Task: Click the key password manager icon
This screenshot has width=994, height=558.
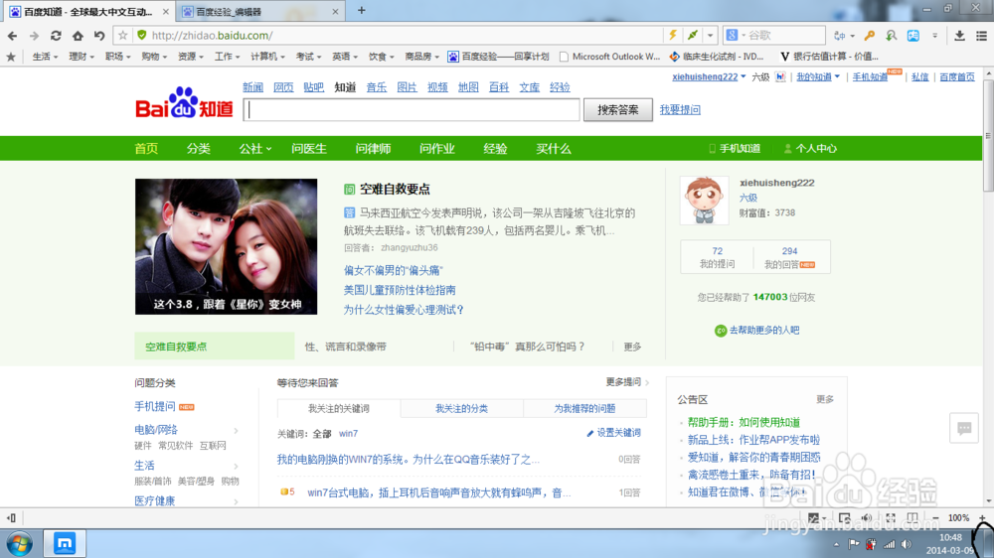Action: click(x=869, y=36)
